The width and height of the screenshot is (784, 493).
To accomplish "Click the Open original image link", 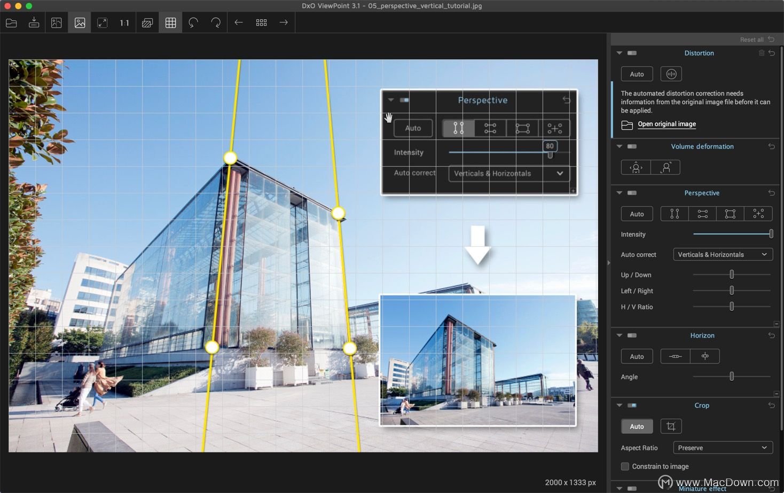I will tap(667, 124).
